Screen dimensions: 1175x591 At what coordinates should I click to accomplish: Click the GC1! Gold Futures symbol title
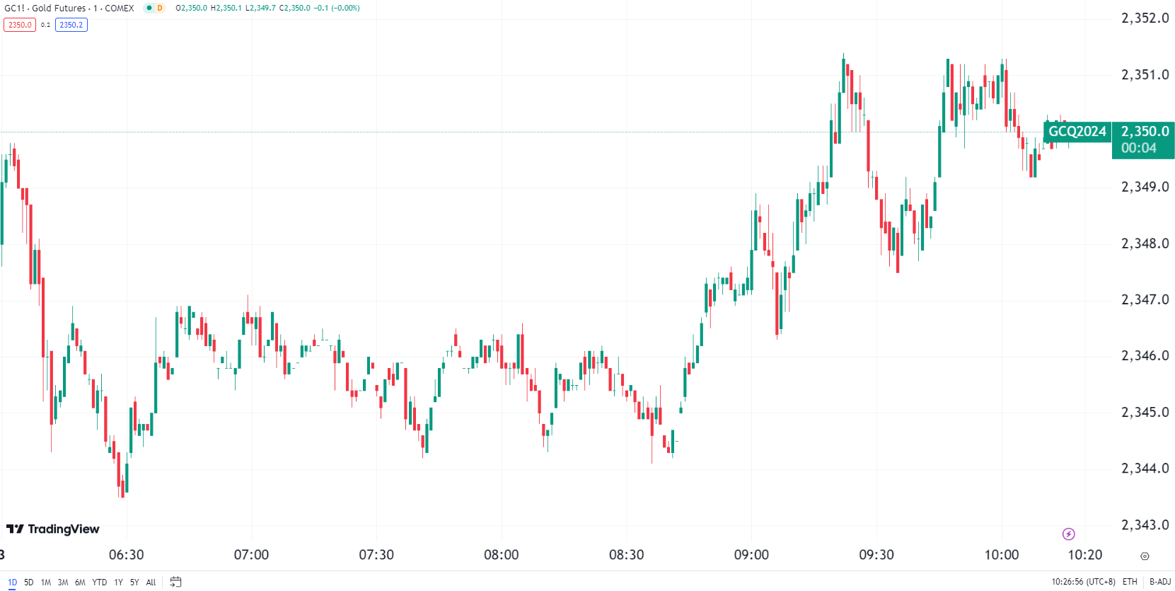tap(69, 8)
